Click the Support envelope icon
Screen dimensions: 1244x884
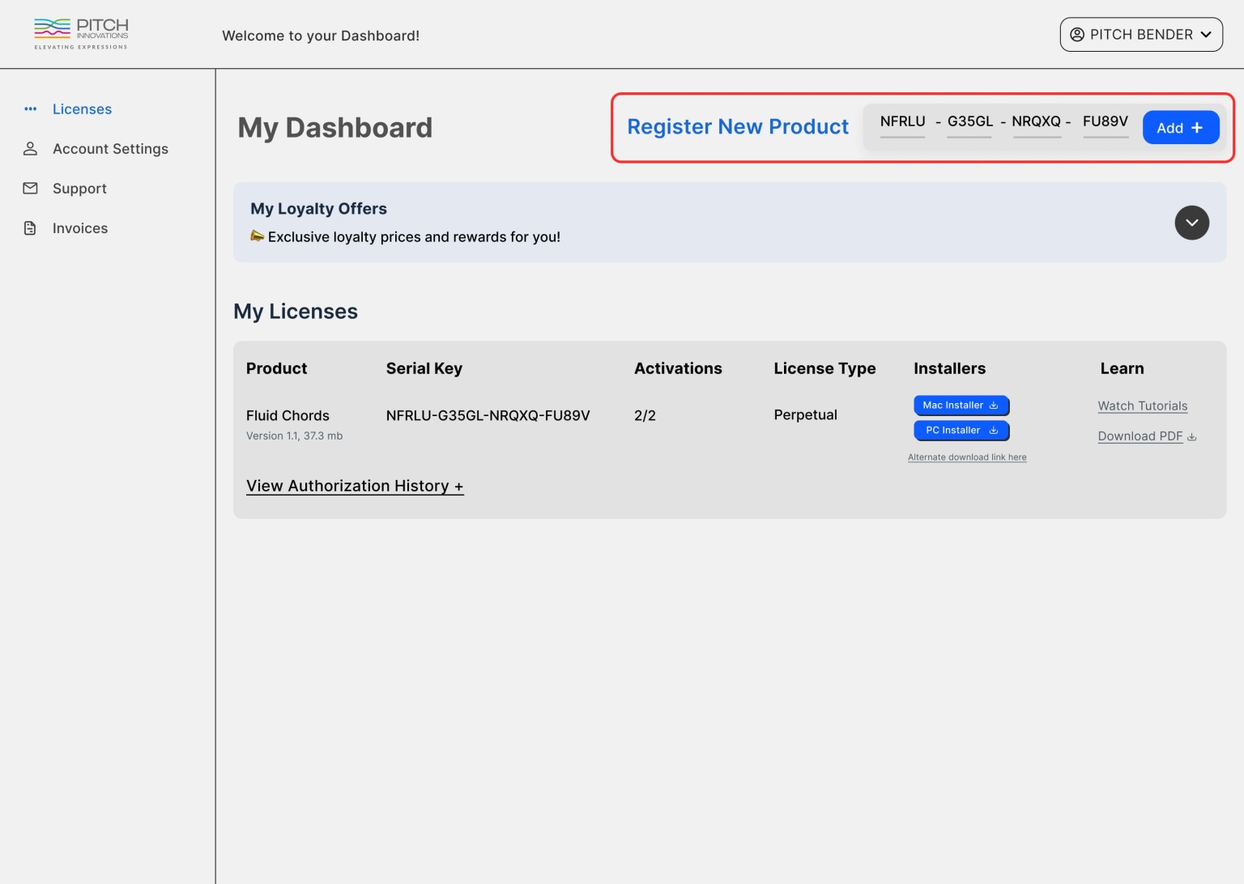(x=31, y=188)
